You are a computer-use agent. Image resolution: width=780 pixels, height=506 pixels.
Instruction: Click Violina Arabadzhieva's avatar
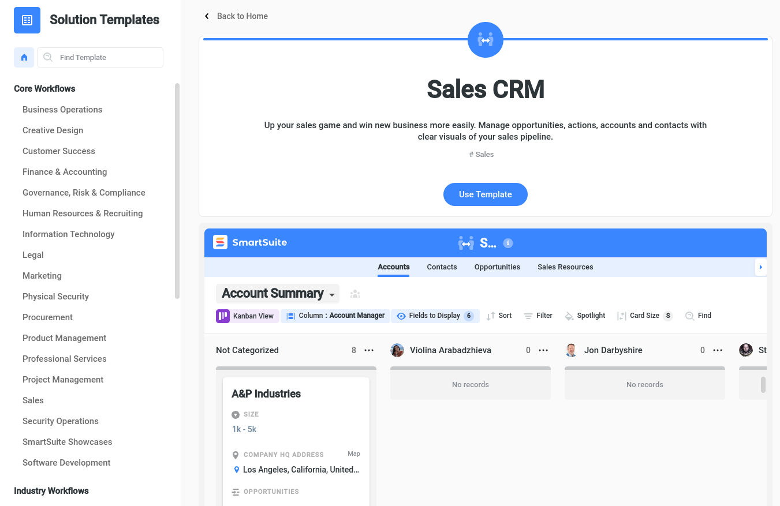tap(397, 350)
